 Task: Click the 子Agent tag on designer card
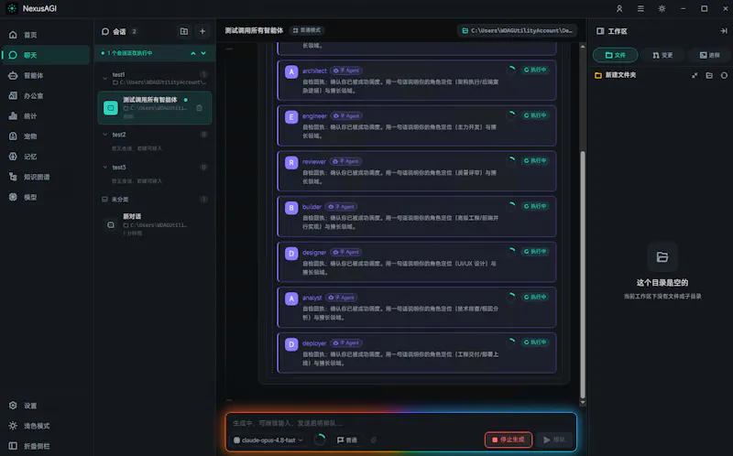click(346, 253)
